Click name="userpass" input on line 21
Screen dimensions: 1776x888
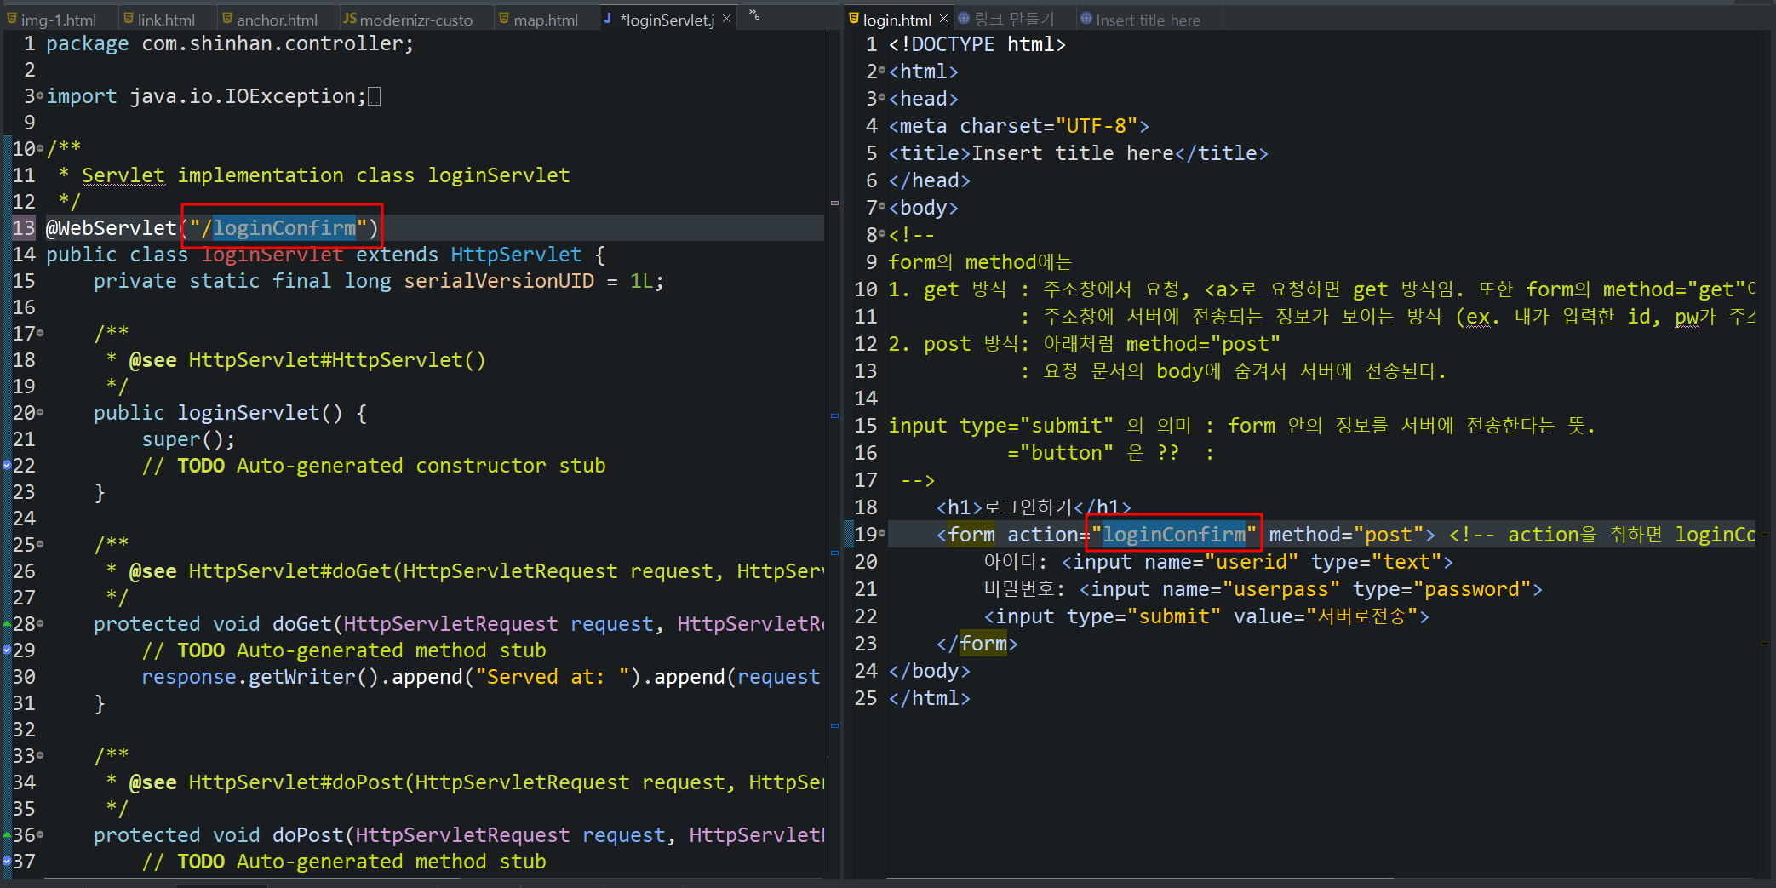click(1251, 589)
